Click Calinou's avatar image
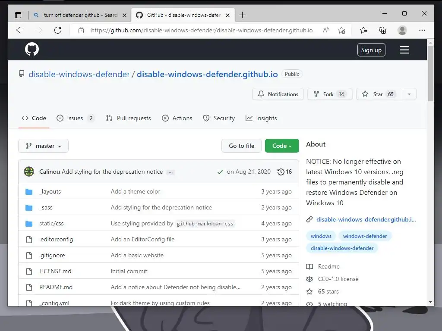The image size is (442, 331). 29,172
